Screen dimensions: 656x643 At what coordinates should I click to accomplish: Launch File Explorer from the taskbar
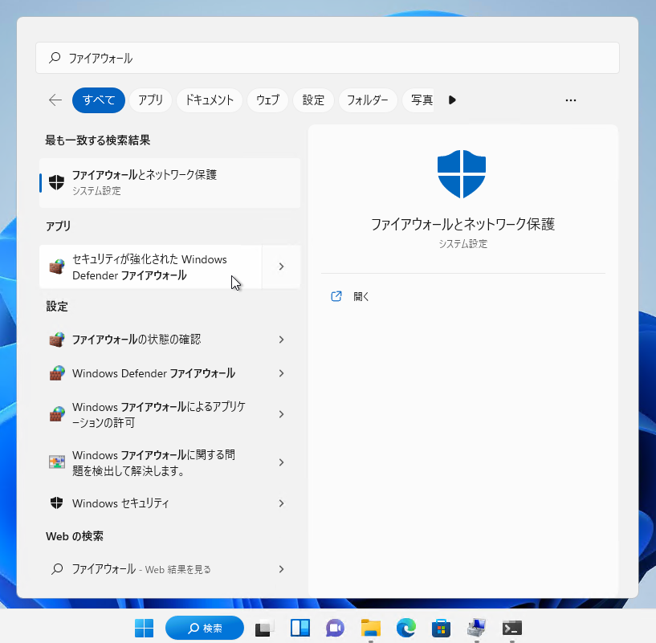pos(370,628)
